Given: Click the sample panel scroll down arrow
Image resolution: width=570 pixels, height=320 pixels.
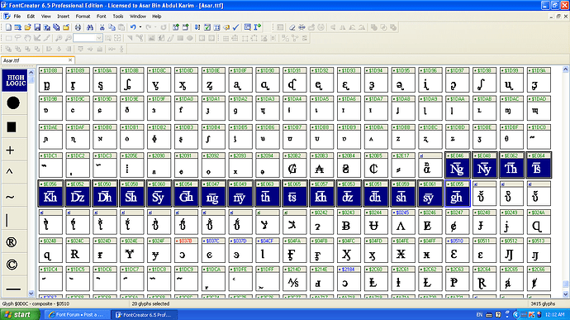Looking at the screenshot, I should [x=31, y=294].
